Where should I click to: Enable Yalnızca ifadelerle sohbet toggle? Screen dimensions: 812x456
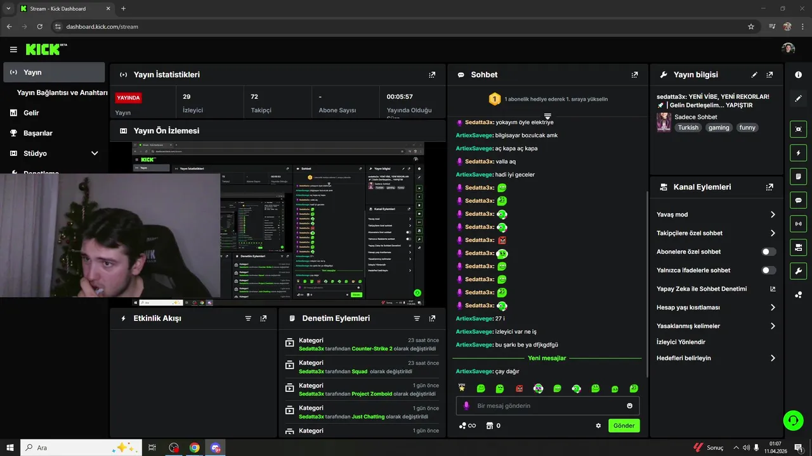point(769,270)
